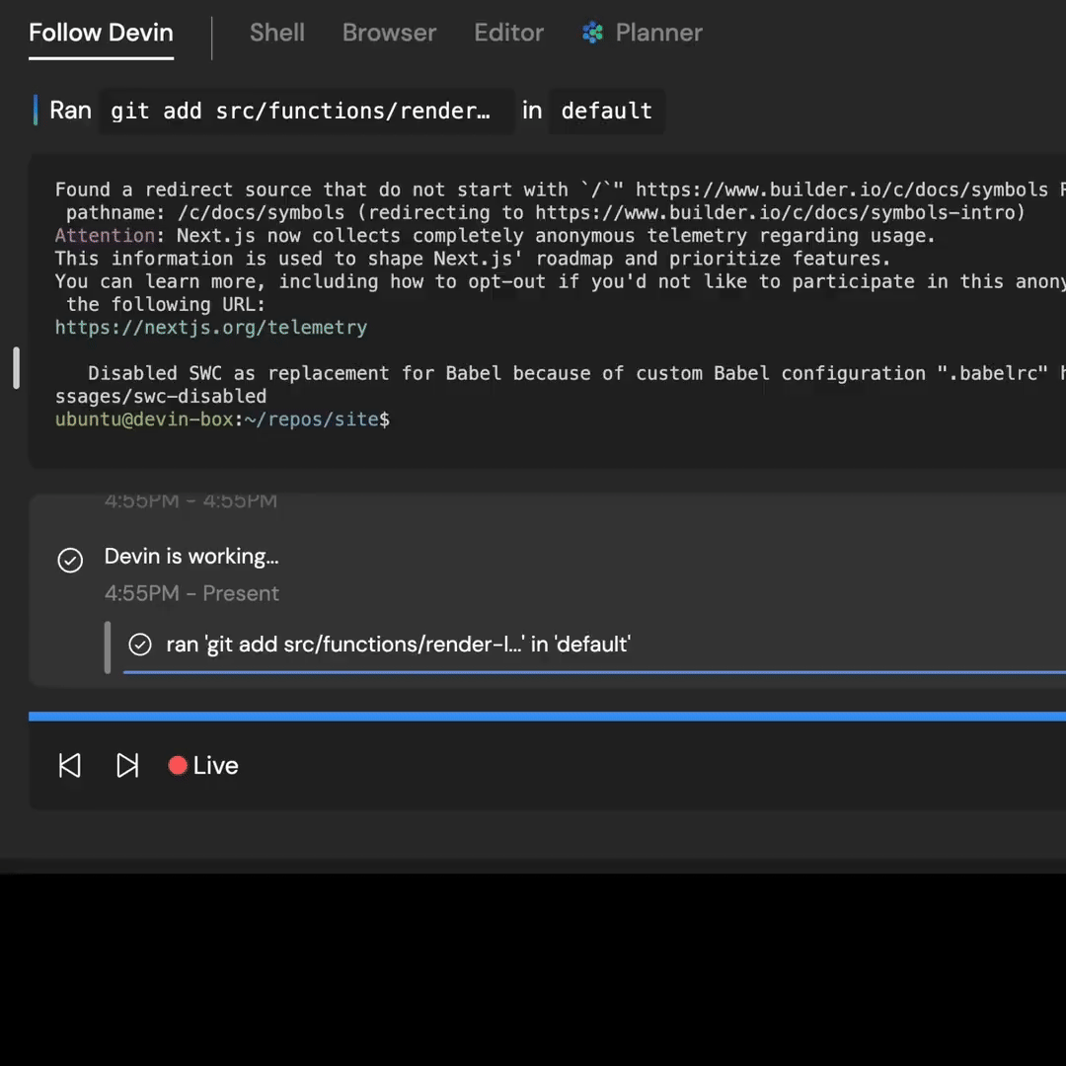Click the git add command chip in header

306,111
